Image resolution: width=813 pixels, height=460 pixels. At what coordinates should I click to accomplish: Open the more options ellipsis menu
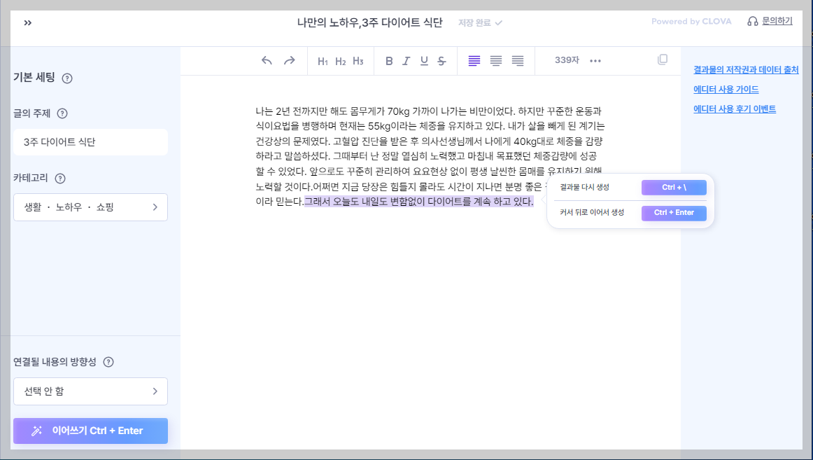[x=595, y=61]
